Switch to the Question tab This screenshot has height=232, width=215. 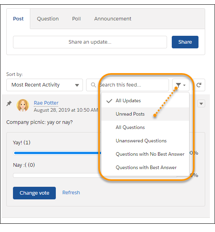coord(48,19)
